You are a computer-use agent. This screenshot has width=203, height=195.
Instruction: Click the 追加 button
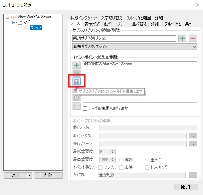[15, 176]
